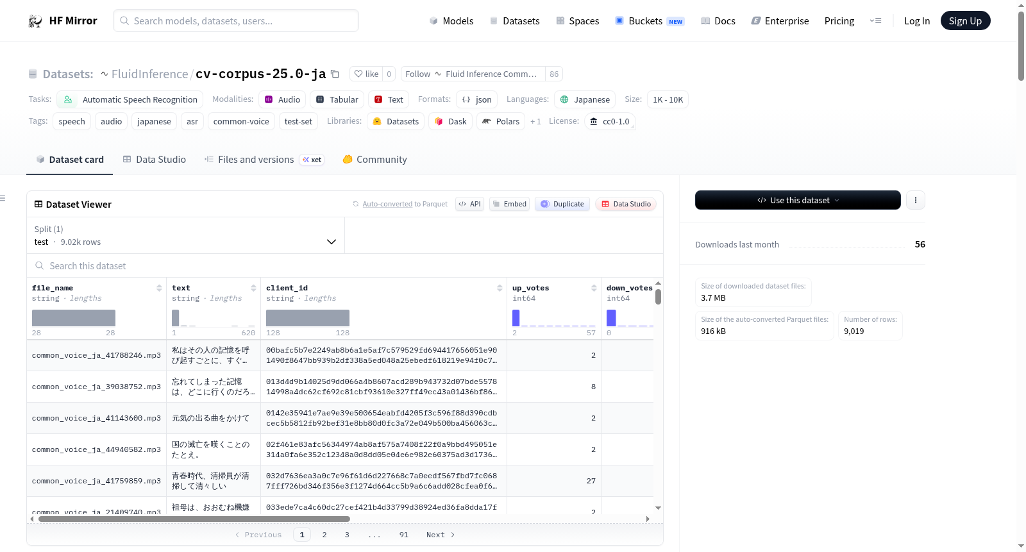Click the cc0-1.0 license icon
The image size is (1026, 552).
(x=594, y=121)
